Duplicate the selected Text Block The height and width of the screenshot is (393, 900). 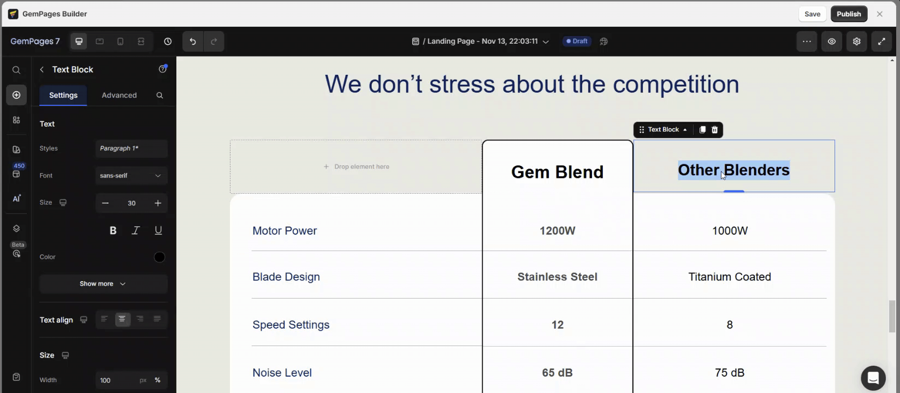tap(702, 130)
